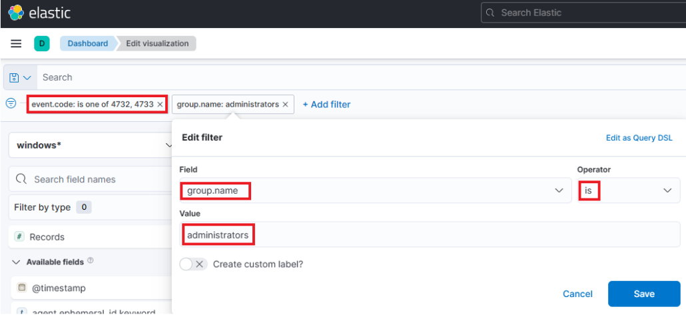Click the @timestamp calendar type icon
The width and height of the screenshot is (686, 315).
tap(21, 288)
